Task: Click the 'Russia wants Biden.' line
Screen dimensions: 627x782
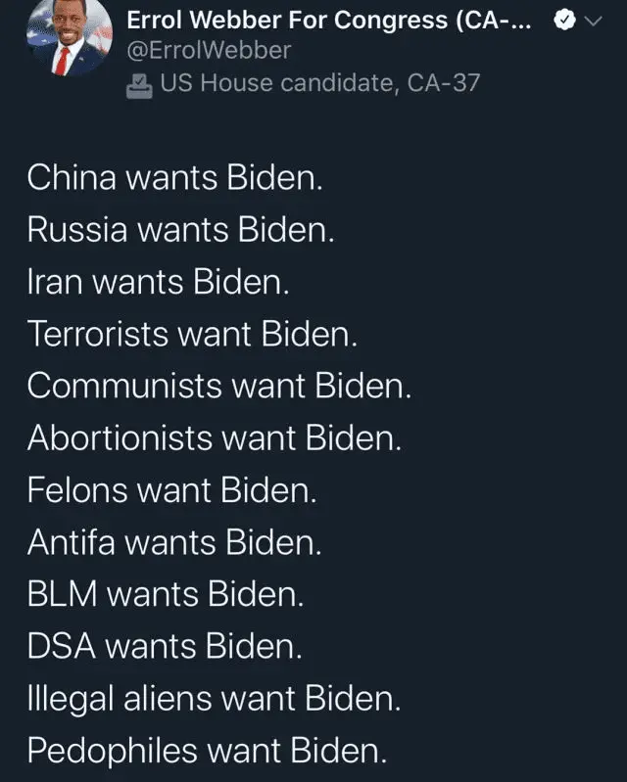Action: (x=180, y=229)
